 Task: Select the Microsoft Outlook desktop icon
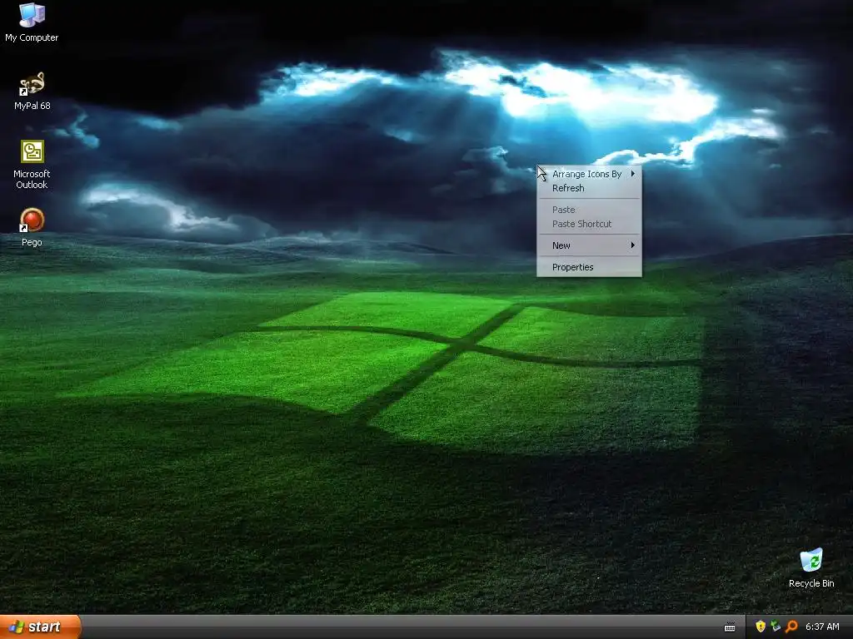(x=32, y=164)
